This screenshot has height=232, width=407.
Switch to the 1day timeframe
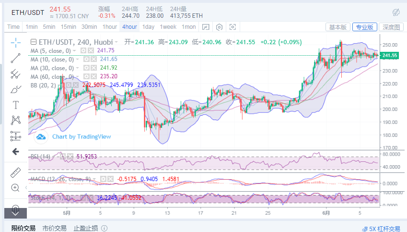148,27
